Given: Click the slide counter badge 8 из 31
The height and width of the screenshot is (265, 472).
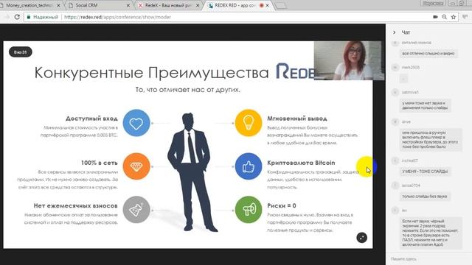Looking at the screenshot, I should coord(21,52).
